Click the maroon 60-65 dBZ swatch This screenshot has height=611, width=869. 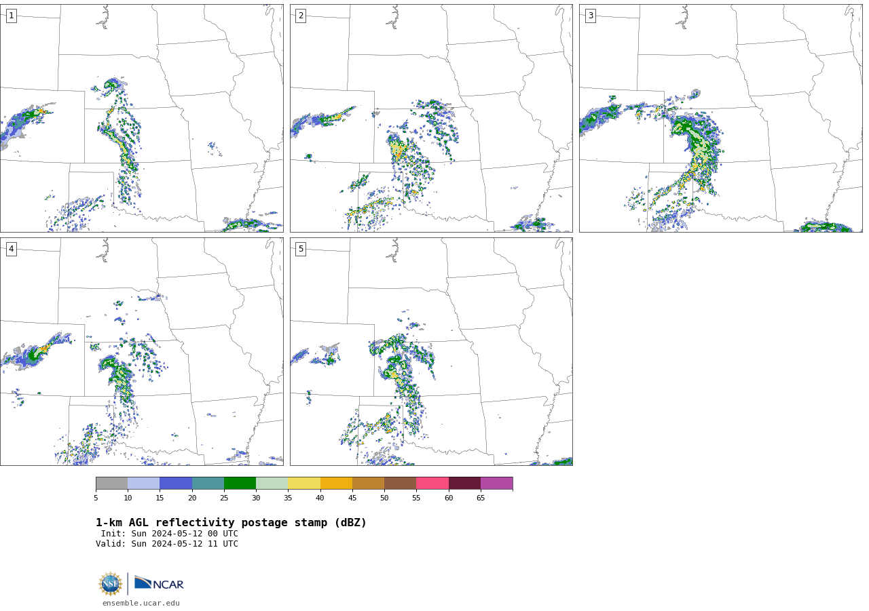coord(464,483)
